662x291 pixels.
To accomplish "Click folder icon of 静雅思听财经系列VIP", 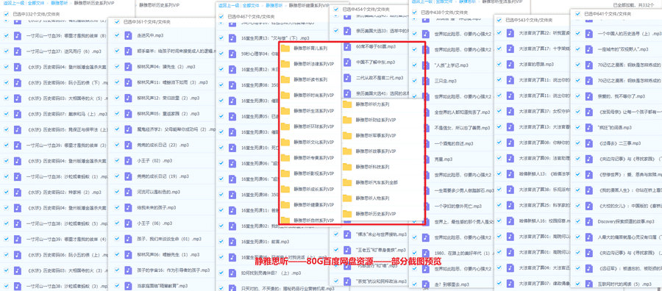I will 347,120.
